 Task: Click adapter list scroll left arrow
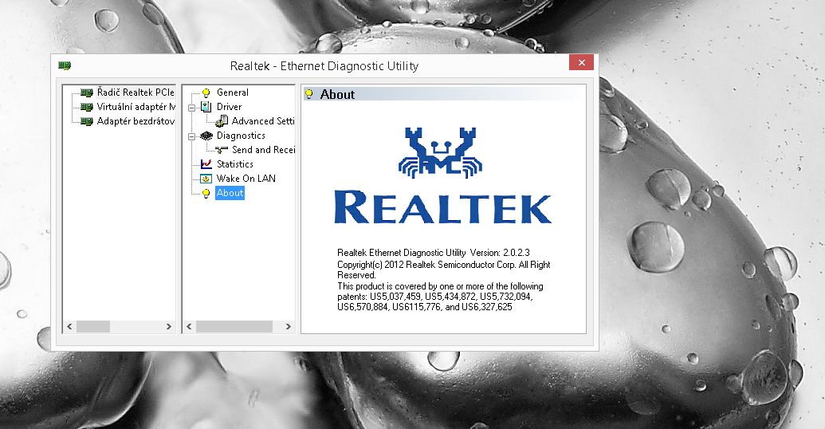click(x=69, y=327)
